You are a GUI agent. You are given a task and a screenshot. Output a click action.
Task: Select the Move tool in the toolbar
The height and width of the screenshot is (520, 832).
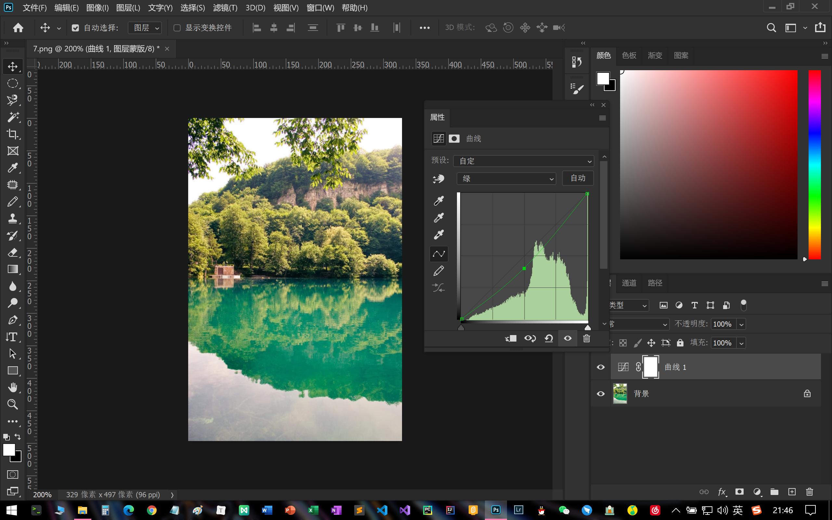13,66
